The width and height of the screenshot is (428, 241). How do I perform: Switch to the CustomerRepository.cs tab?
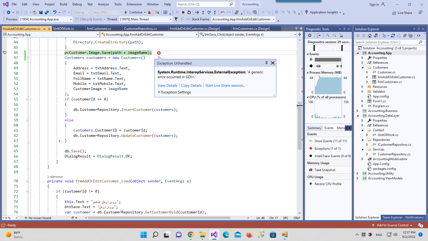pyautogui.click(x=140, y=29)
